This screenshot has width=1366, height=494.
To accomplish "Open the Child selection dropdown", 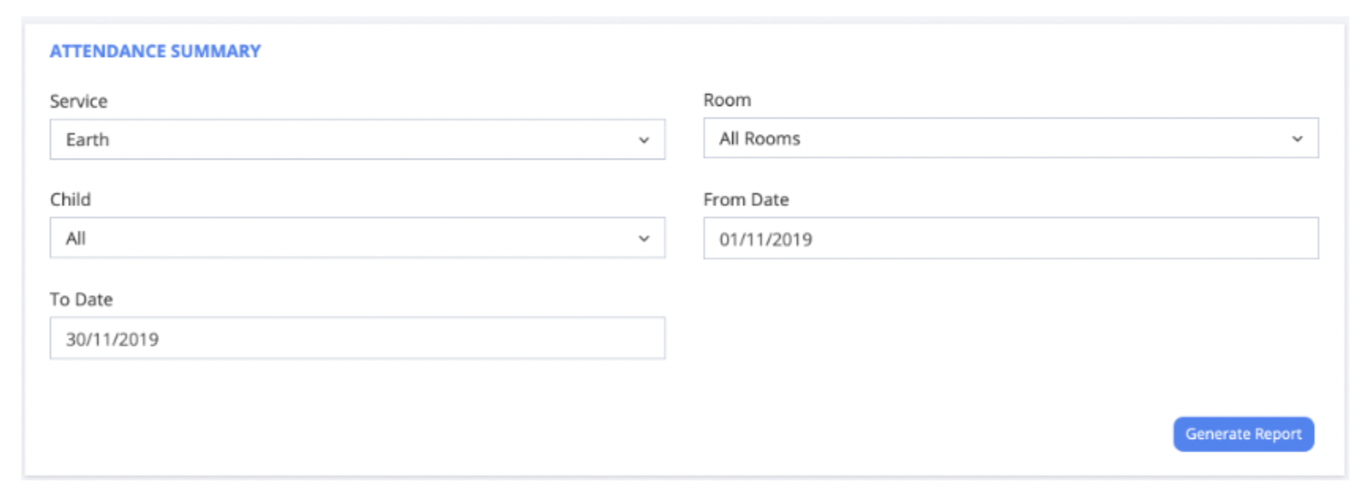I will 357,238.
